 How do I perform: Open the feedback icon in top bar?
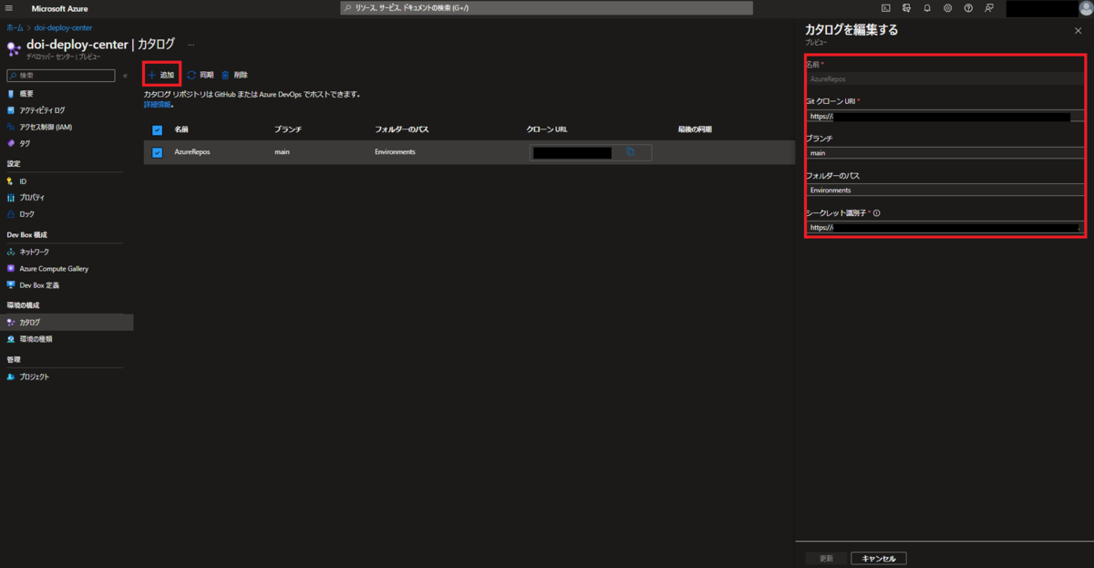(989, 8)
